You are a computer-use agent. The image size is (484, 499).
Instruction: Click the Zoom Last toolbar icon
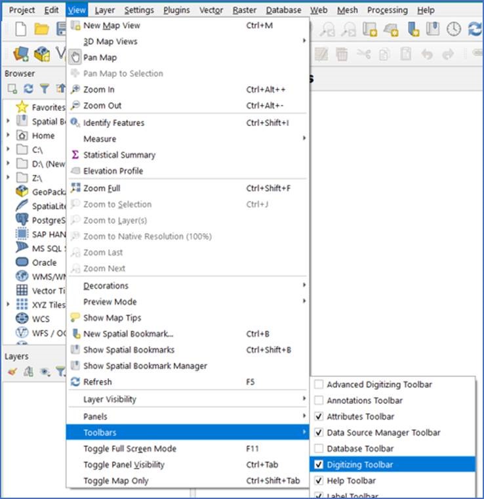[x=327, y=30]
